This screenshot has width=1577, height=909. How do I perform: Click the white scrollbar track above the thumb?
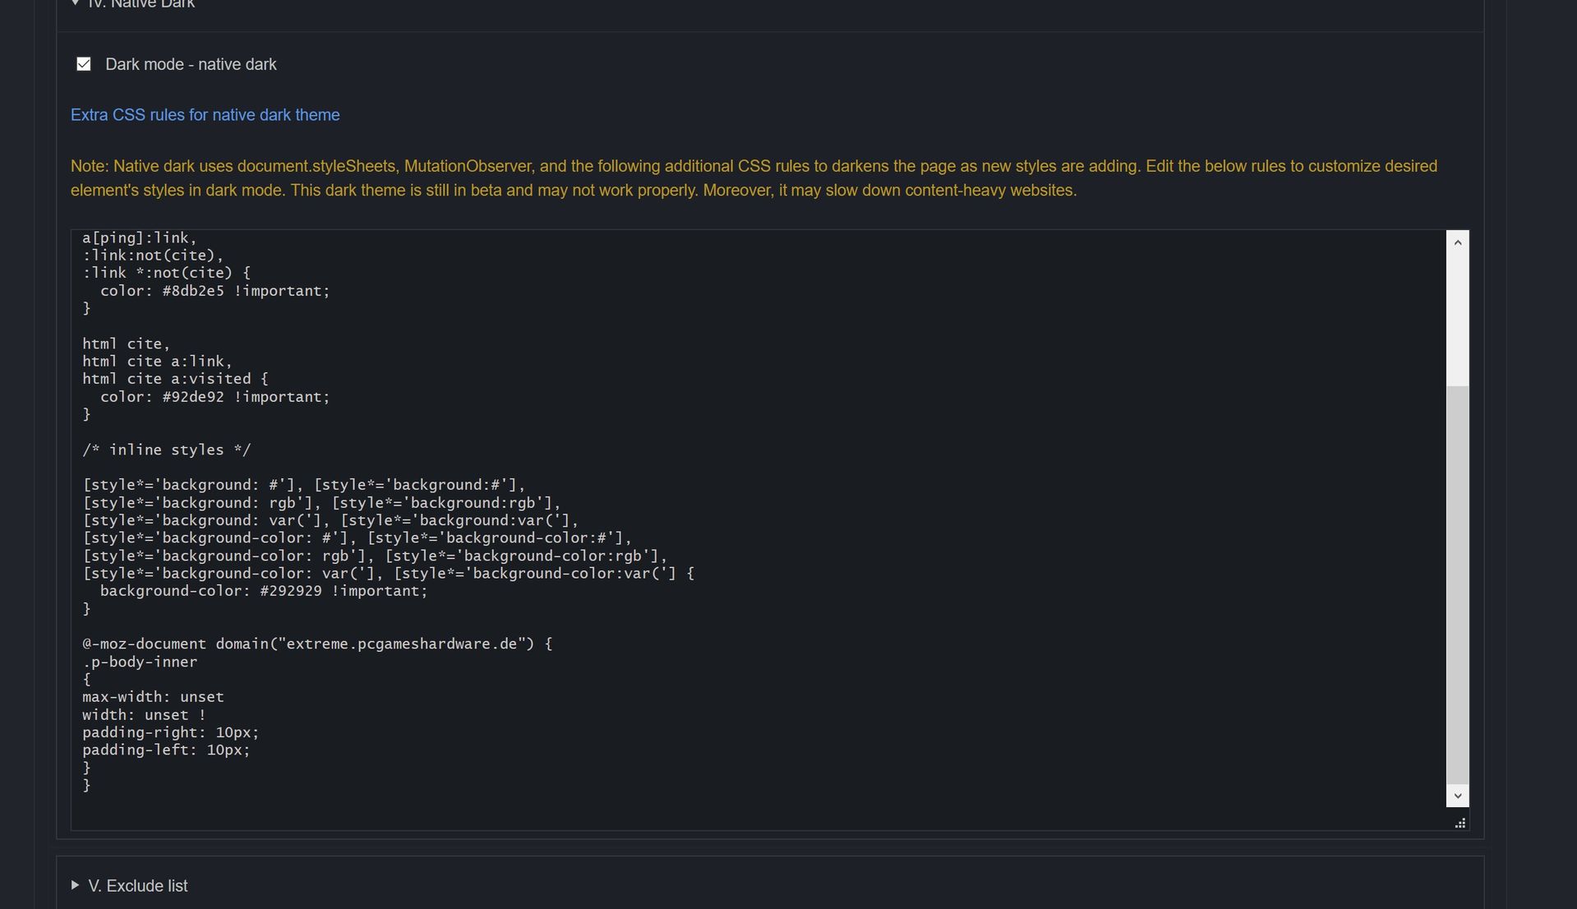(1457, 321)
